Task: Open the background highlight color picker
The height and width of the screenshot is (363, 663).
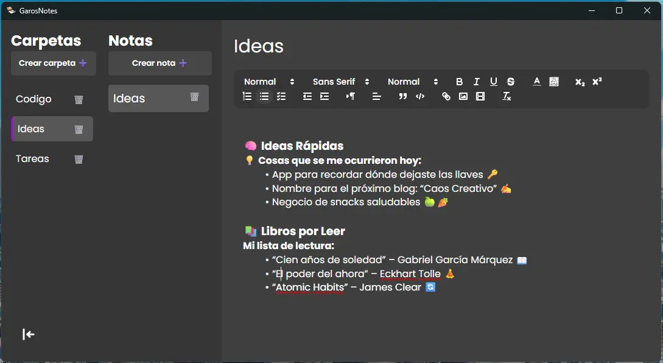Action: pyautogui.click(x=554, y=82)
